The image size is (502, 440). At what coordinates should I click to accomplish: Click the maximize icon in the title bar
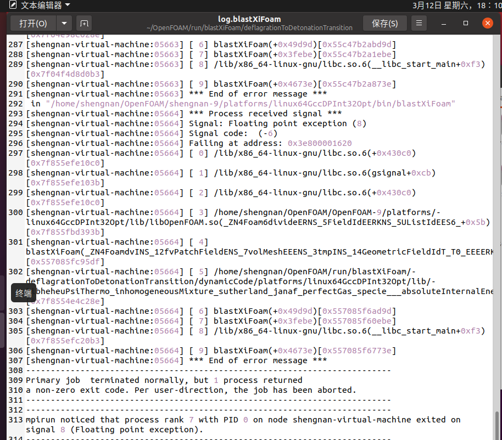(x=466, y=23)
